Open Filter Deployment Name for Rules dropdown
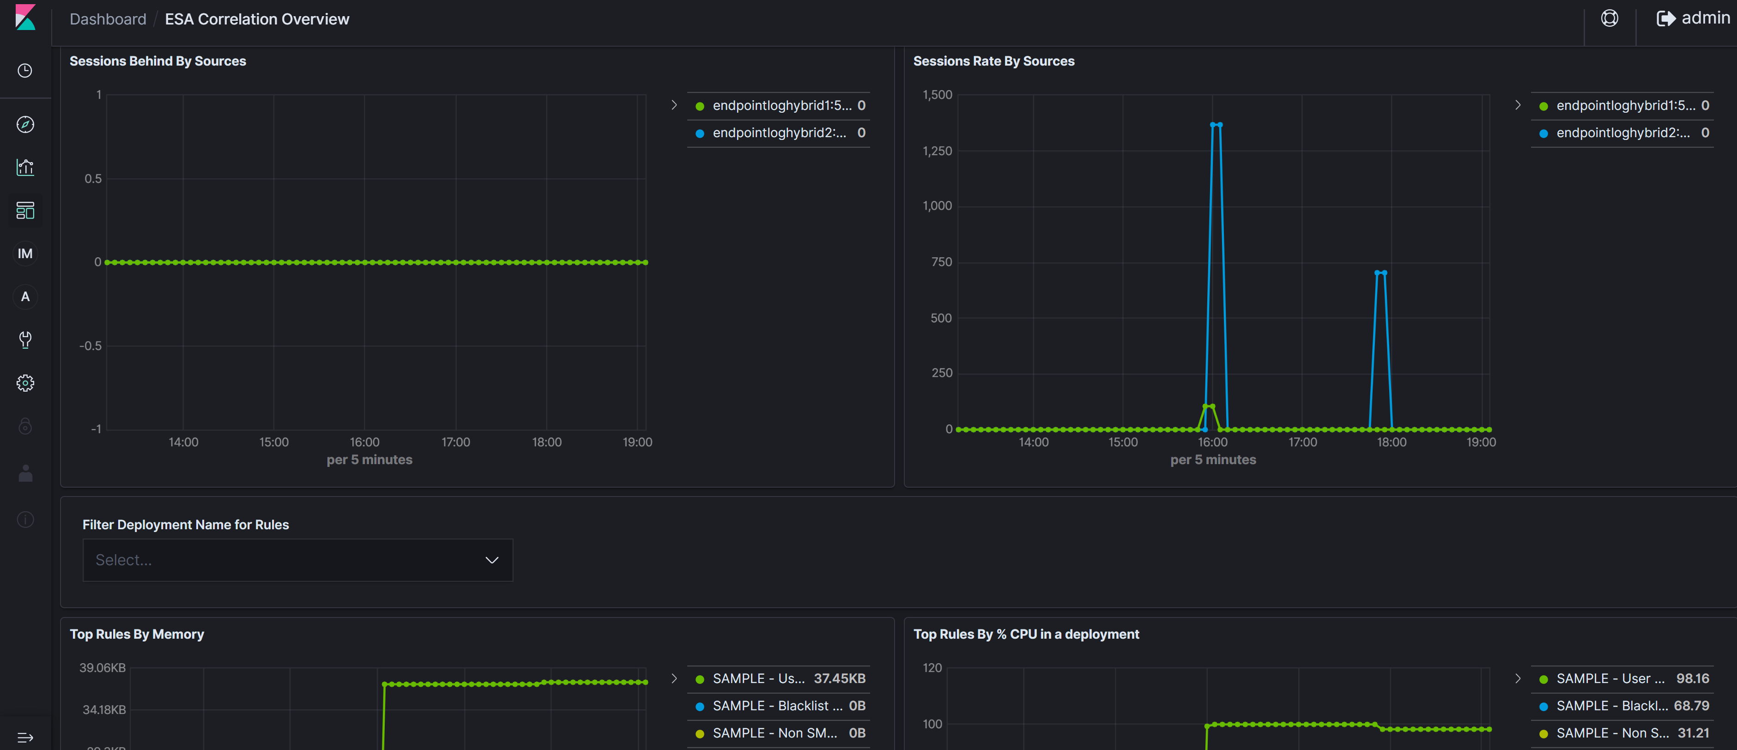Viewport: 1737px width, 750px height. [297, 560]
